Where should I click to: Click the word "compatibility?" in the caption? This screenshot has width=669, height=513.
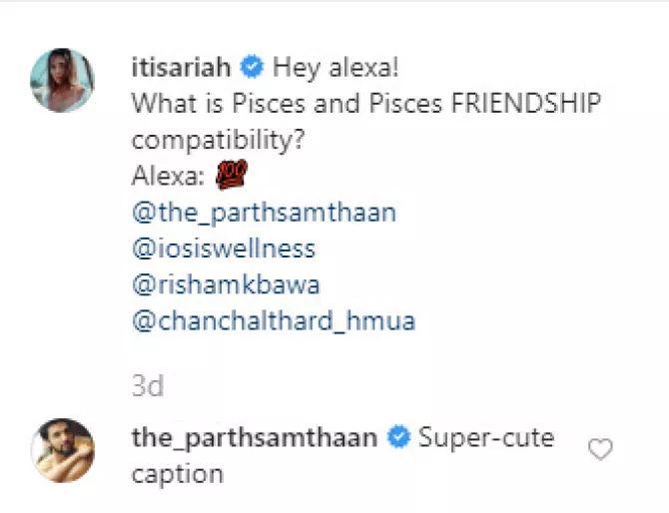(218, 140)
